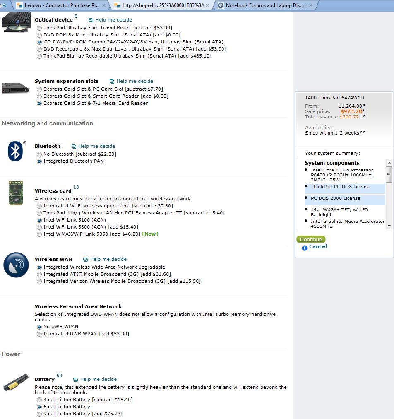
Task: Open Help me decide for Wireless WAN
Action: [108, 259]
